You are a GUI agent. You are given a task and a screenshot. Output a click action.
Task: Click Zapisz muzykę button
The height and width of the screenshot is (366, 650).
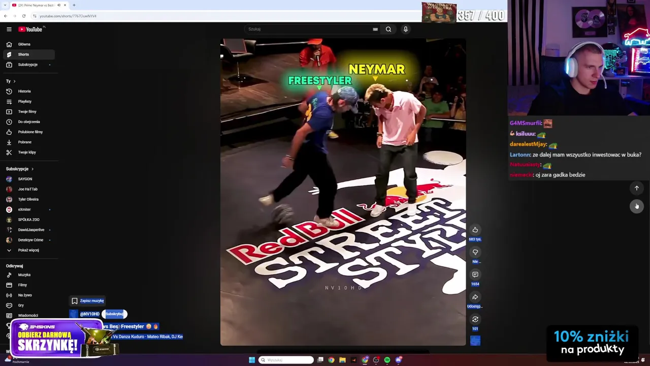click(x=88, y=301)
